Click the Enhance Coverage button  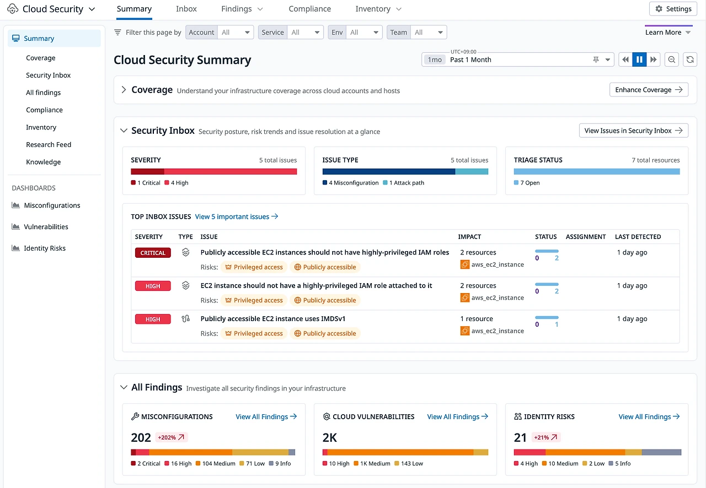pos(649,89)
